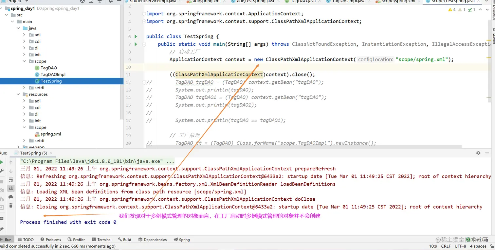Print the console output with the printer icon
495x250 pixels.
tap(11, 197)
